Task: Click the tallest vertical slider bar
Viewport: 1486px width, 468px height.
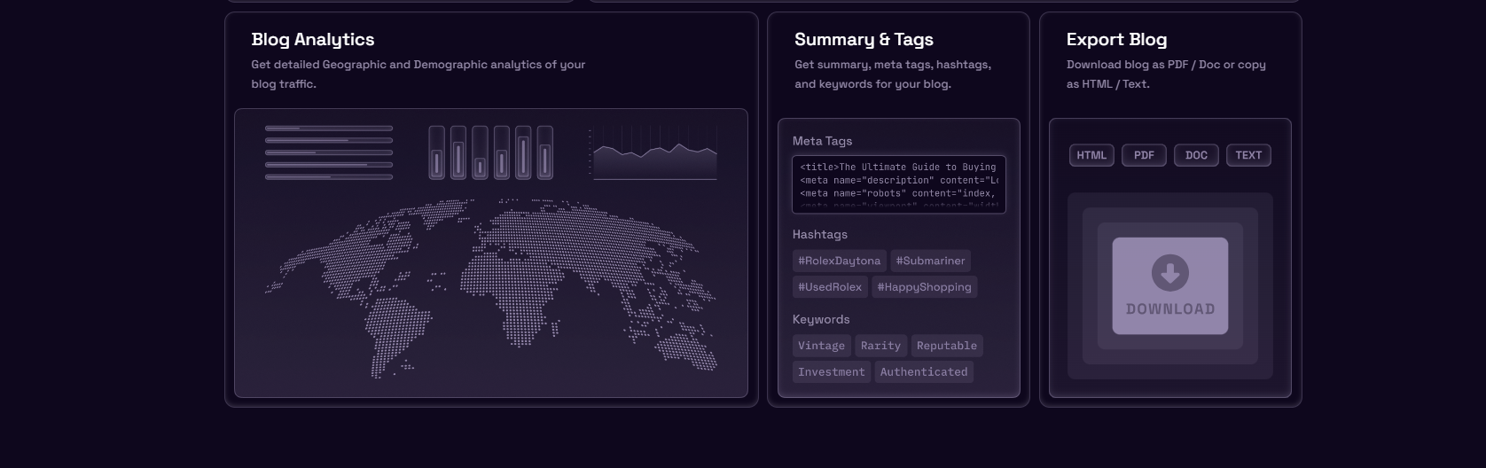Action: click(x=523, y=152)
